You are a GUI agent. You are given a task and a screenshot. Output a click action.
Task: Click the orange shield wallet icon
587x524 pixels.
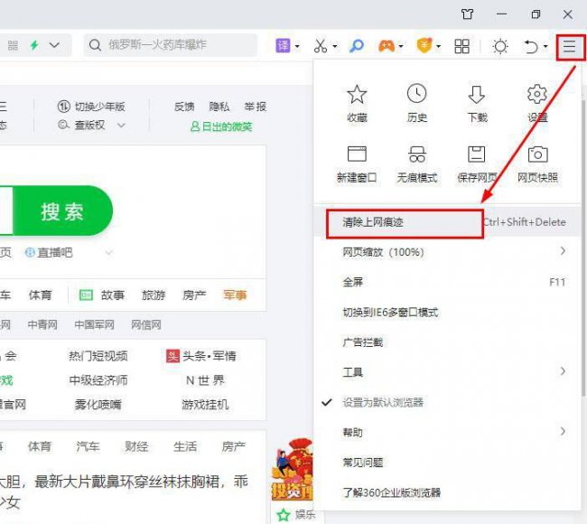click(x=424, y=46)
